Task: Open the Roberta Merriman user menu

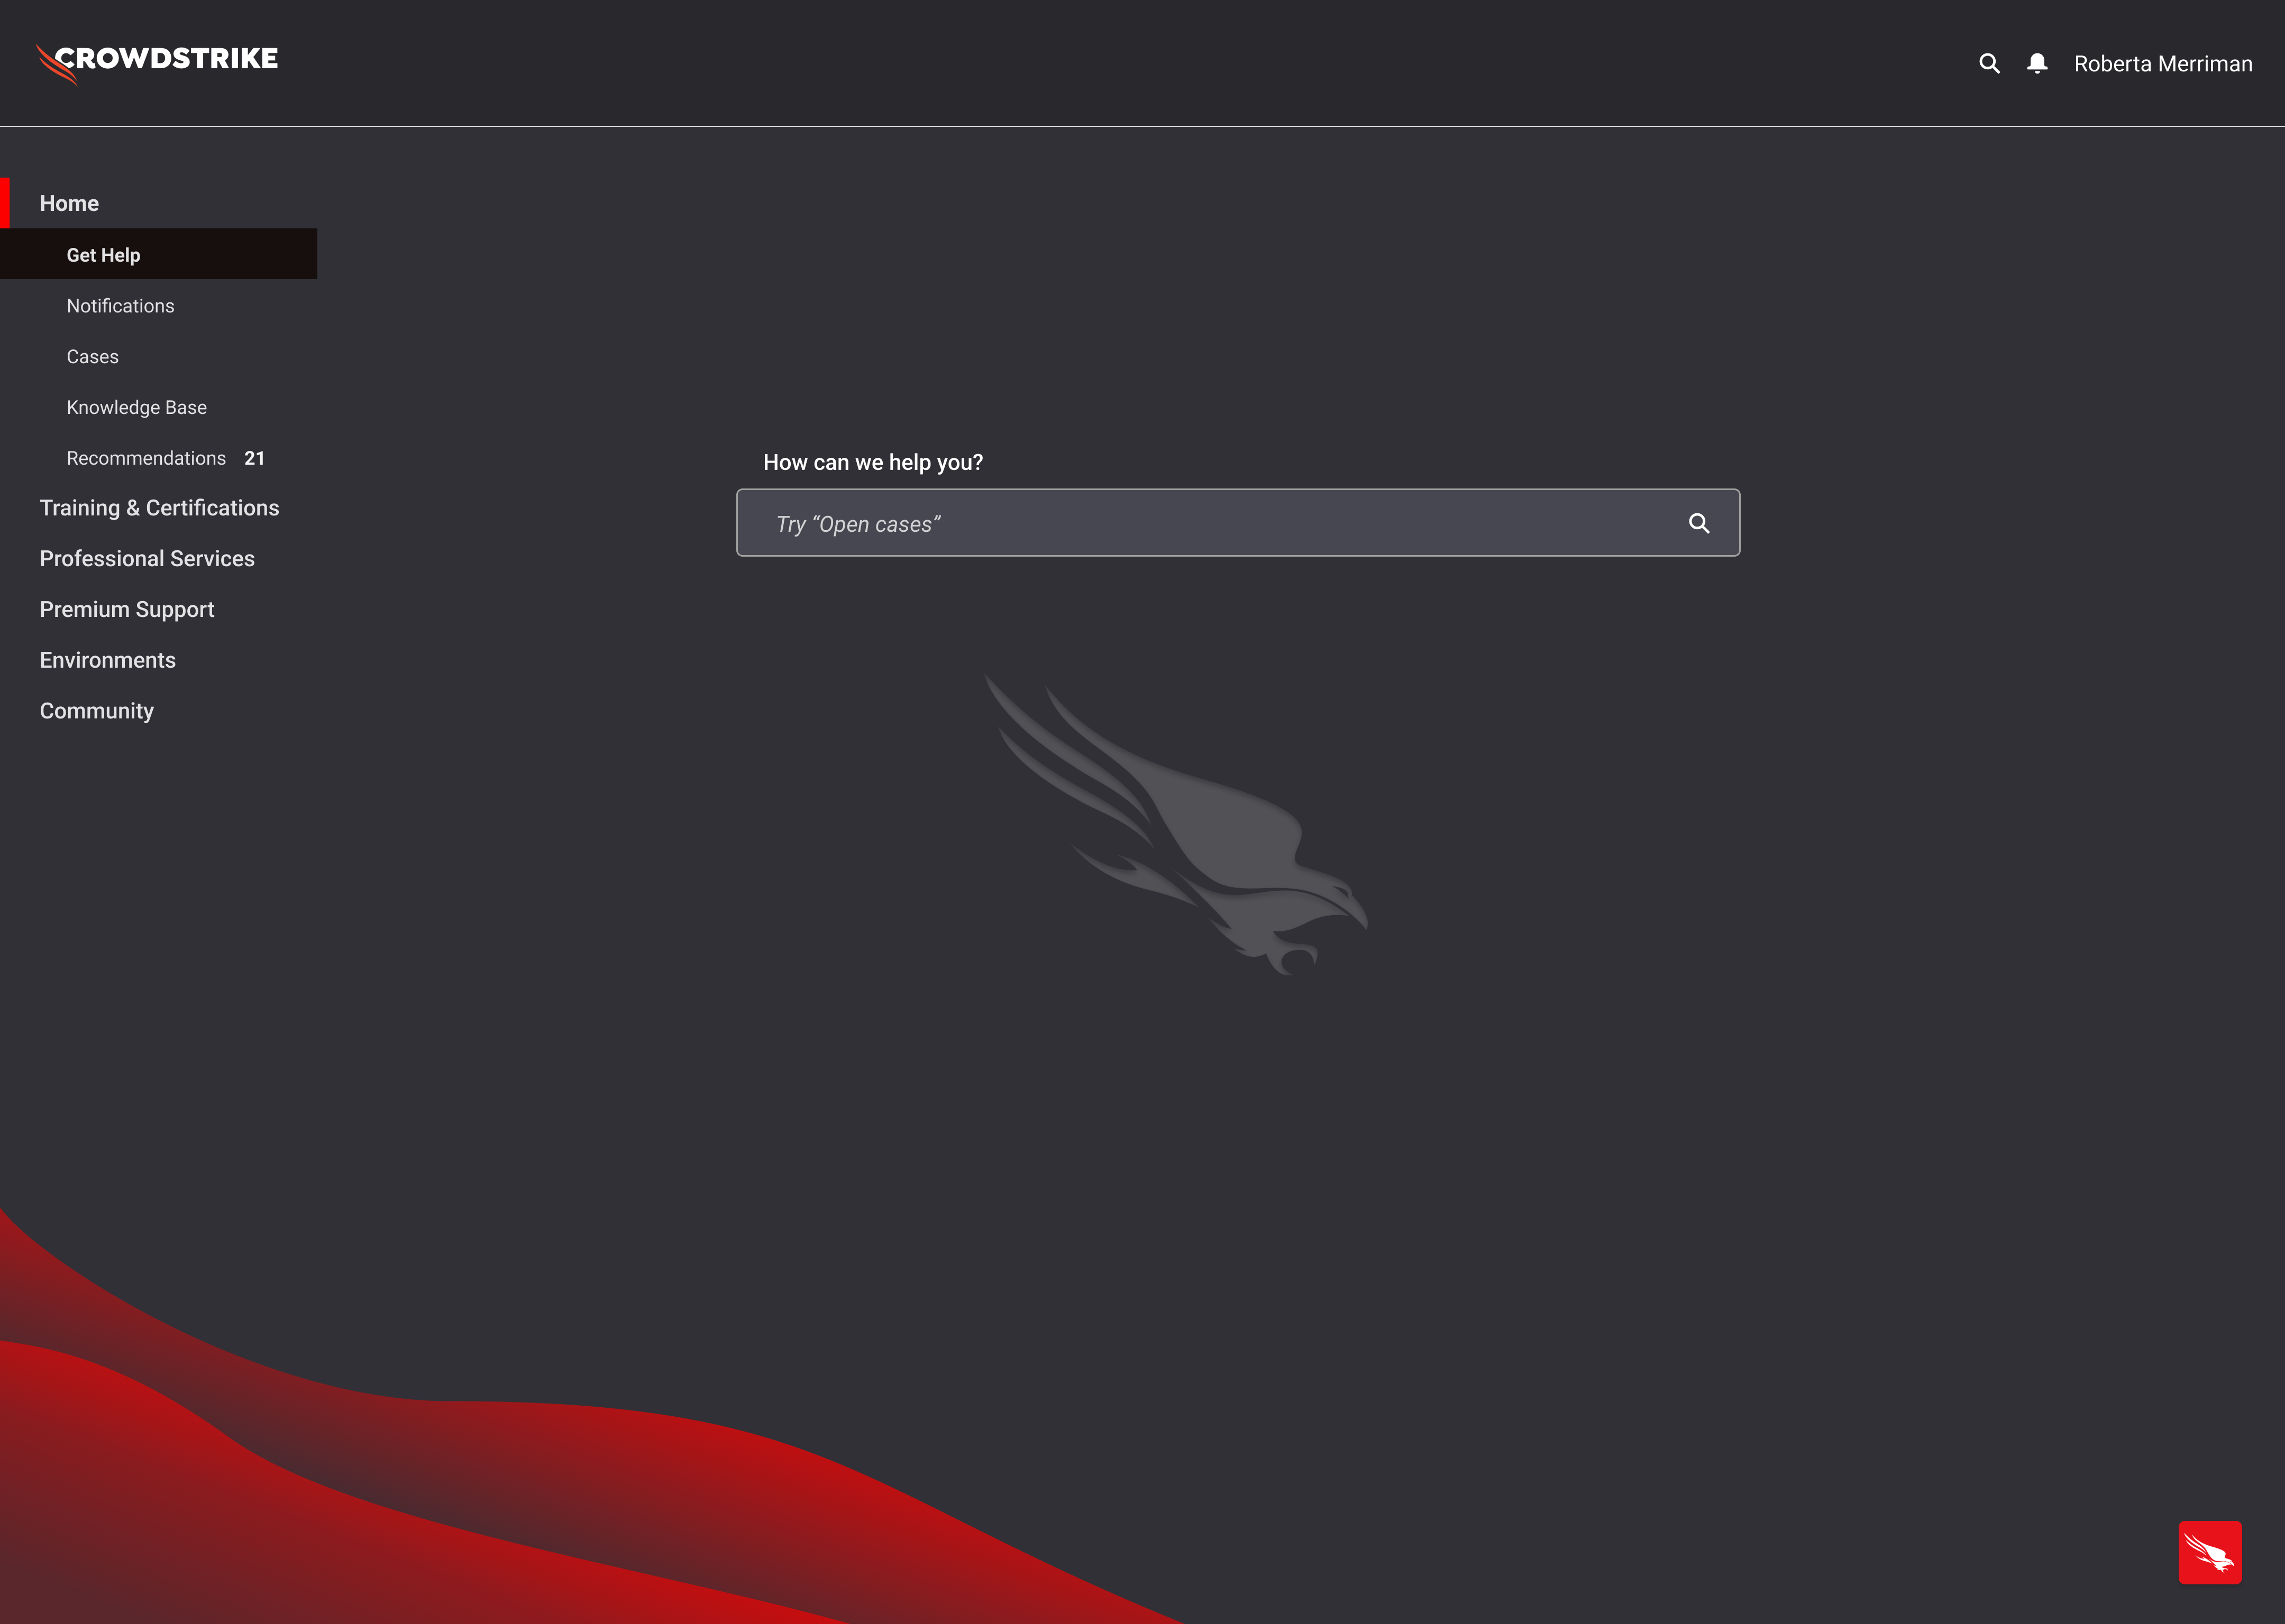Action: (2163, 64)
